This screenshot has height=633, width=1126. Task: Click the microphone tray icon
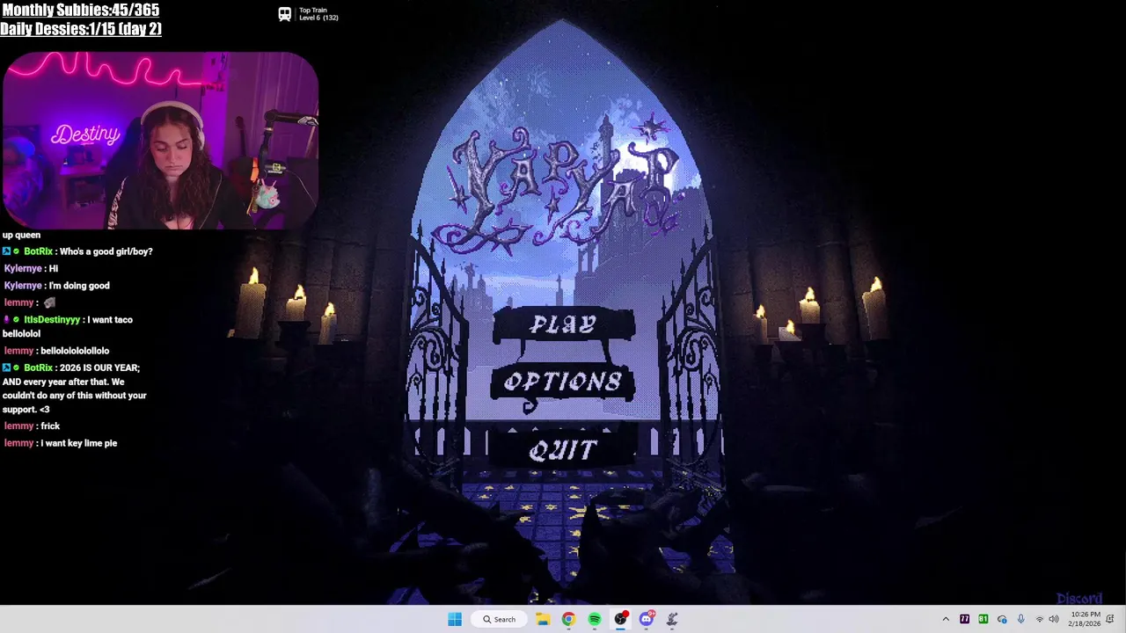point(1020,619)
